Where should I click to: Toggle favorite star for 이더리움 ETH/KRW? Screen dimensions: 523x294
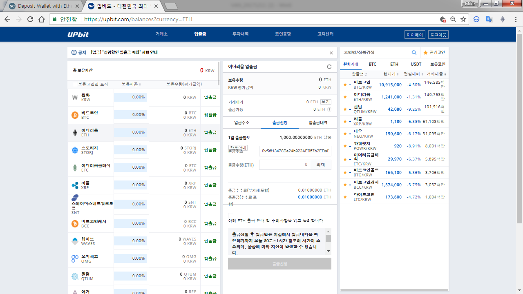click(x=345, y=97)
